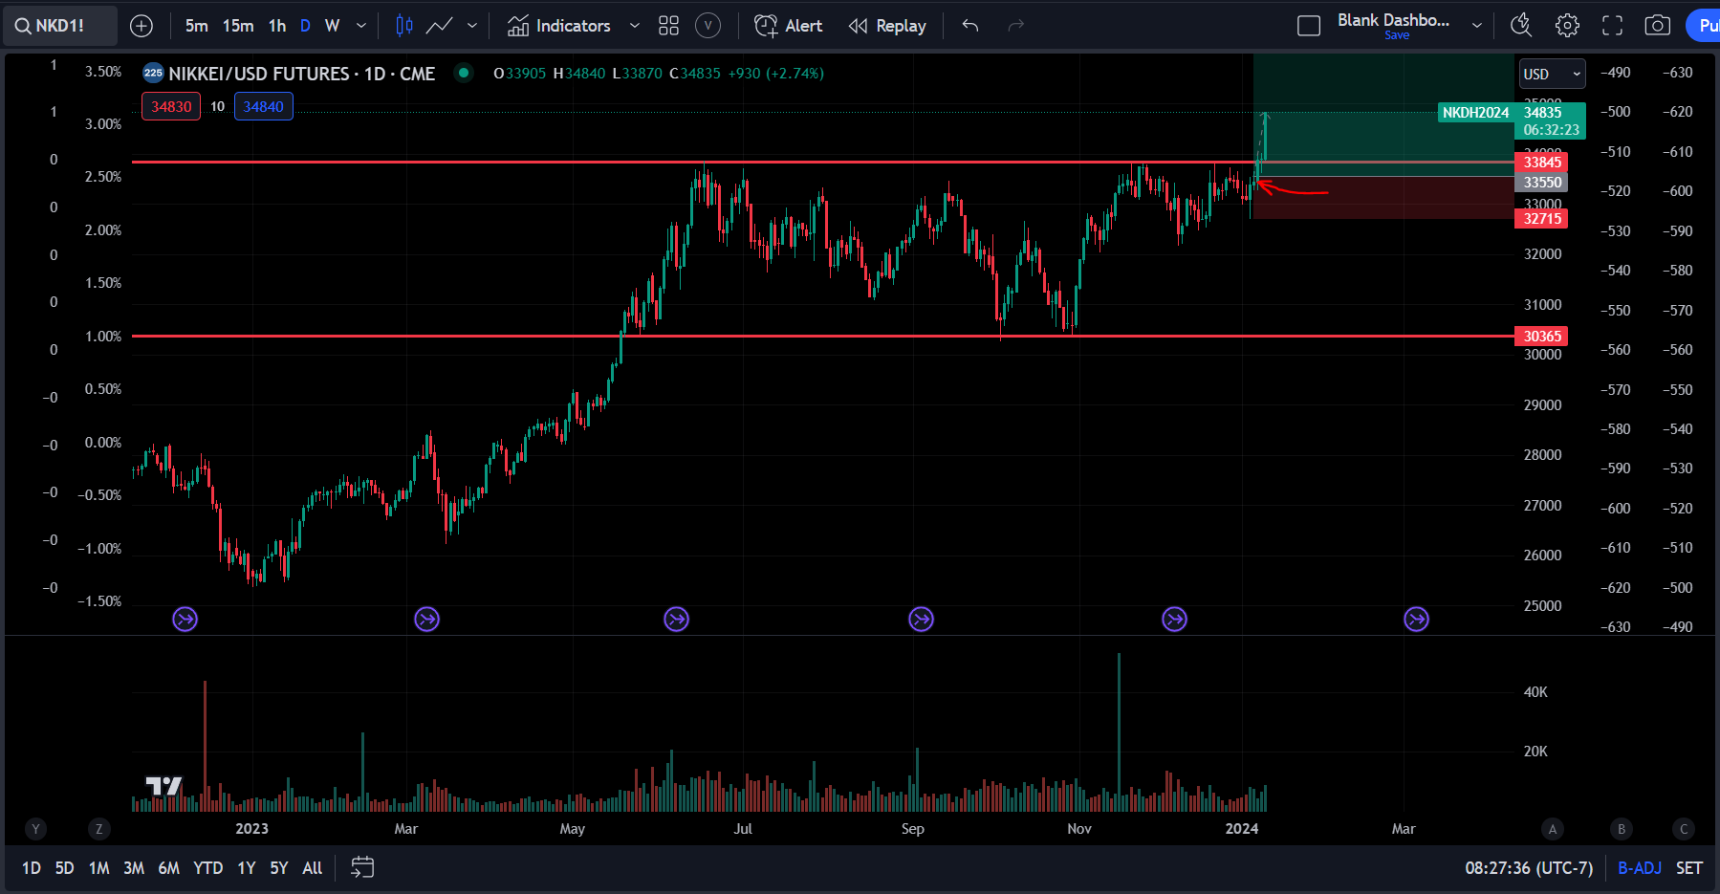Start bar Replay mode

point(887,26)
